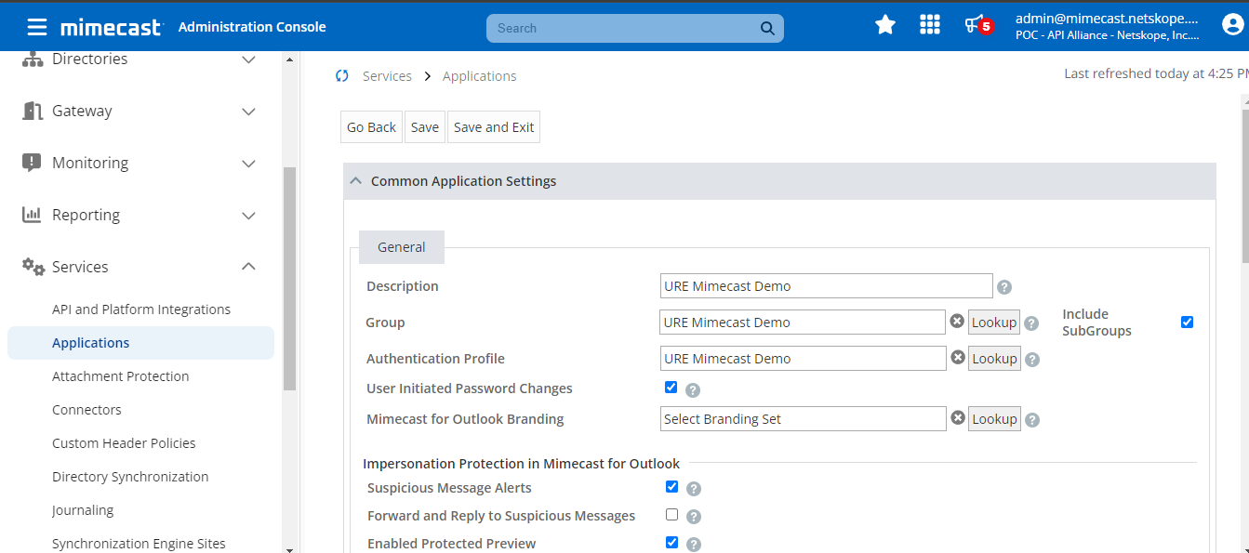The width and height of the screenshot is (1249, 553).
Task: Open Synchronization Engine Sites
Action: 139,544
